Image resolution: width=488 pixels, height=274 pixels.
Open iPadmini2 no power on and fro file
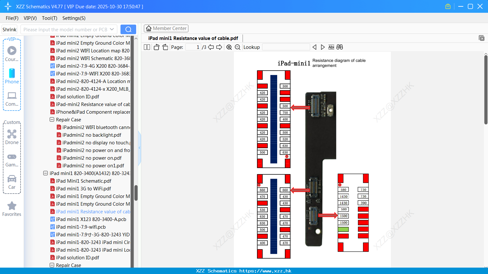(93, 150)
